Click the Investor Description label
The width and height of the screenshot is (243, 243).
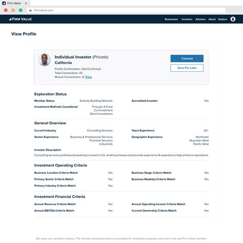click(48, 150)
